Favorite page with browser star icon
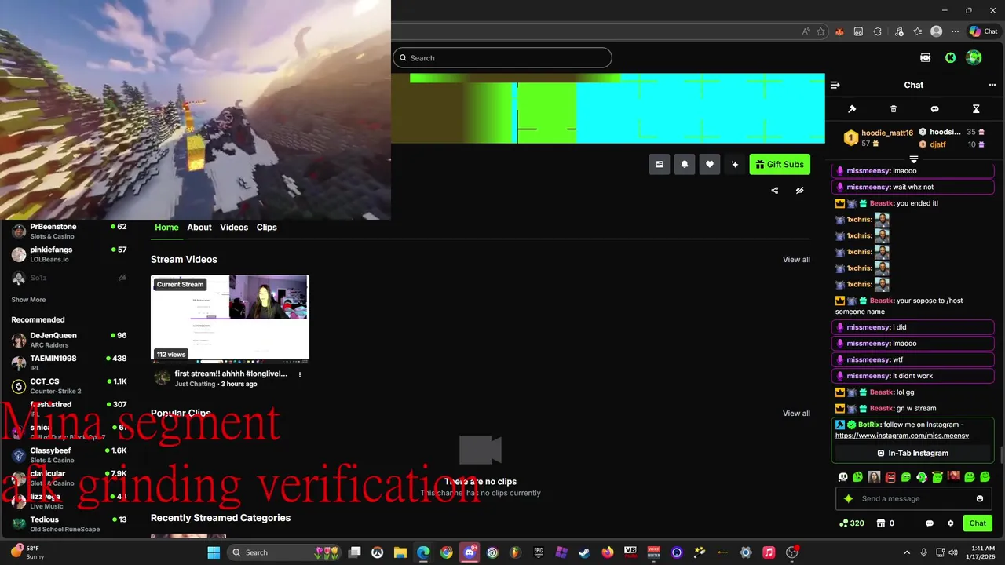Screen dimensions: 1005x565 (820, 31)
